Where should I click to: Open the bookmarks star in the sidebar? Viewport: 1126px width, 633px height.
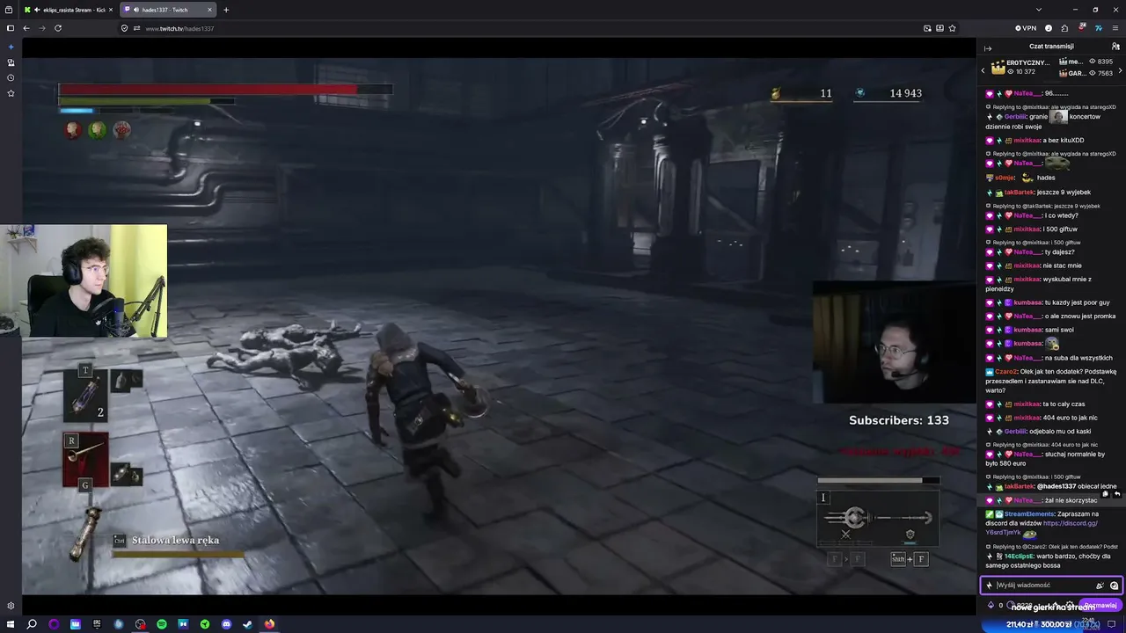tap(11, 93)
